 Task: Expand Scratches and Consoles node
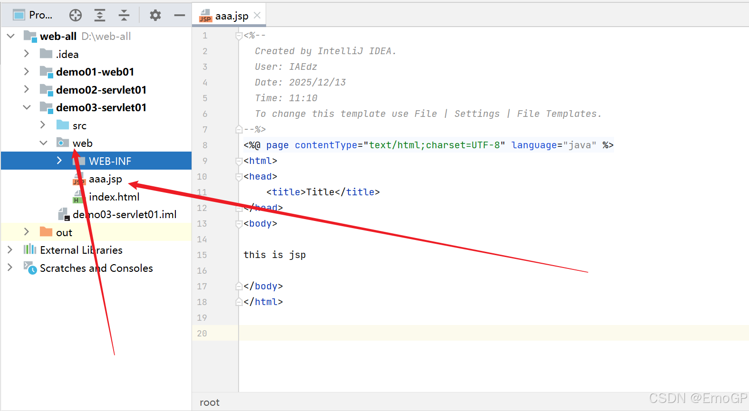[x=10, y=268]
